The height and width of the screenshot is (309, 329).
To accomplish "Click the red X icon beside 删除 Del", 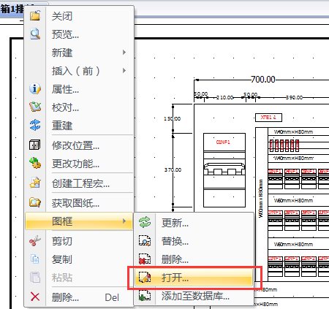I will tap(35, 297).
